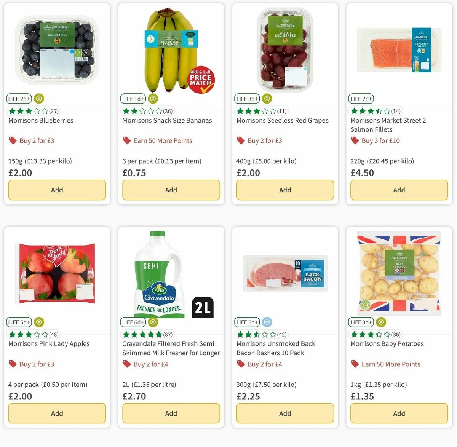Add Morrisons Blueberries to the basket
This screenshot has height=447, width=457.
click(57, 190)
